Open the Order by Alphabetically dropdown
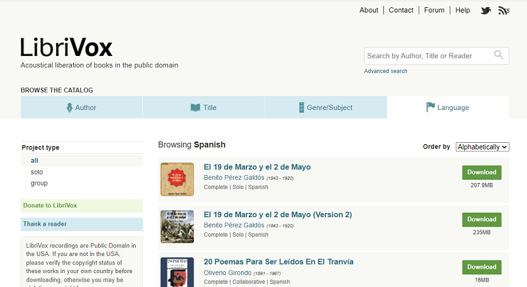Image resolution: width=527 pixels, height=287 pixels. click(482, 147)
